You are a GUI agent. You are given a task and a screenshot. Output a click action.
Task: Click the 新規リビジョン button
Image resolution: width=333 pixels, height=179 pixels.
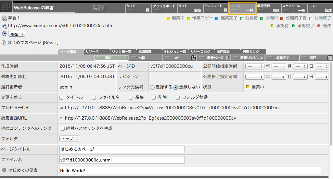pyautogui.click(x=248, y=58)
